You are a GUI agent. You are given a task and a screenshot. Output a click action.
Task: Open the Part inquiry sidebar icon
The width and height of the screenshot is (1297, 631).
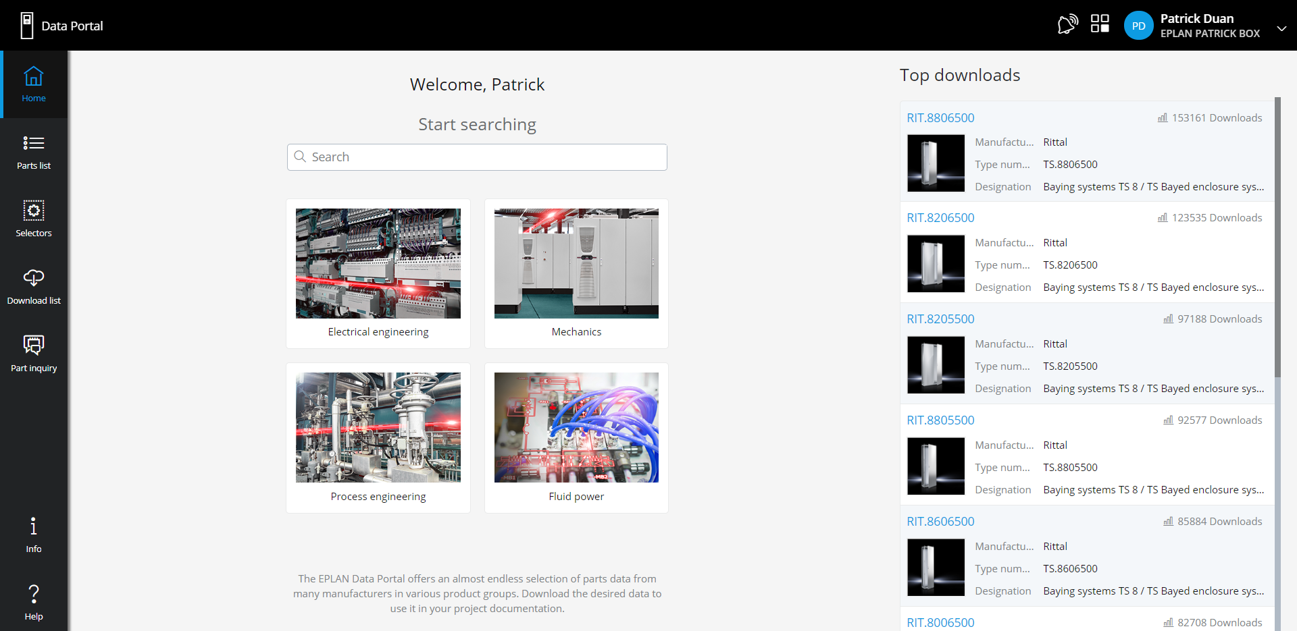coord(34,345)
